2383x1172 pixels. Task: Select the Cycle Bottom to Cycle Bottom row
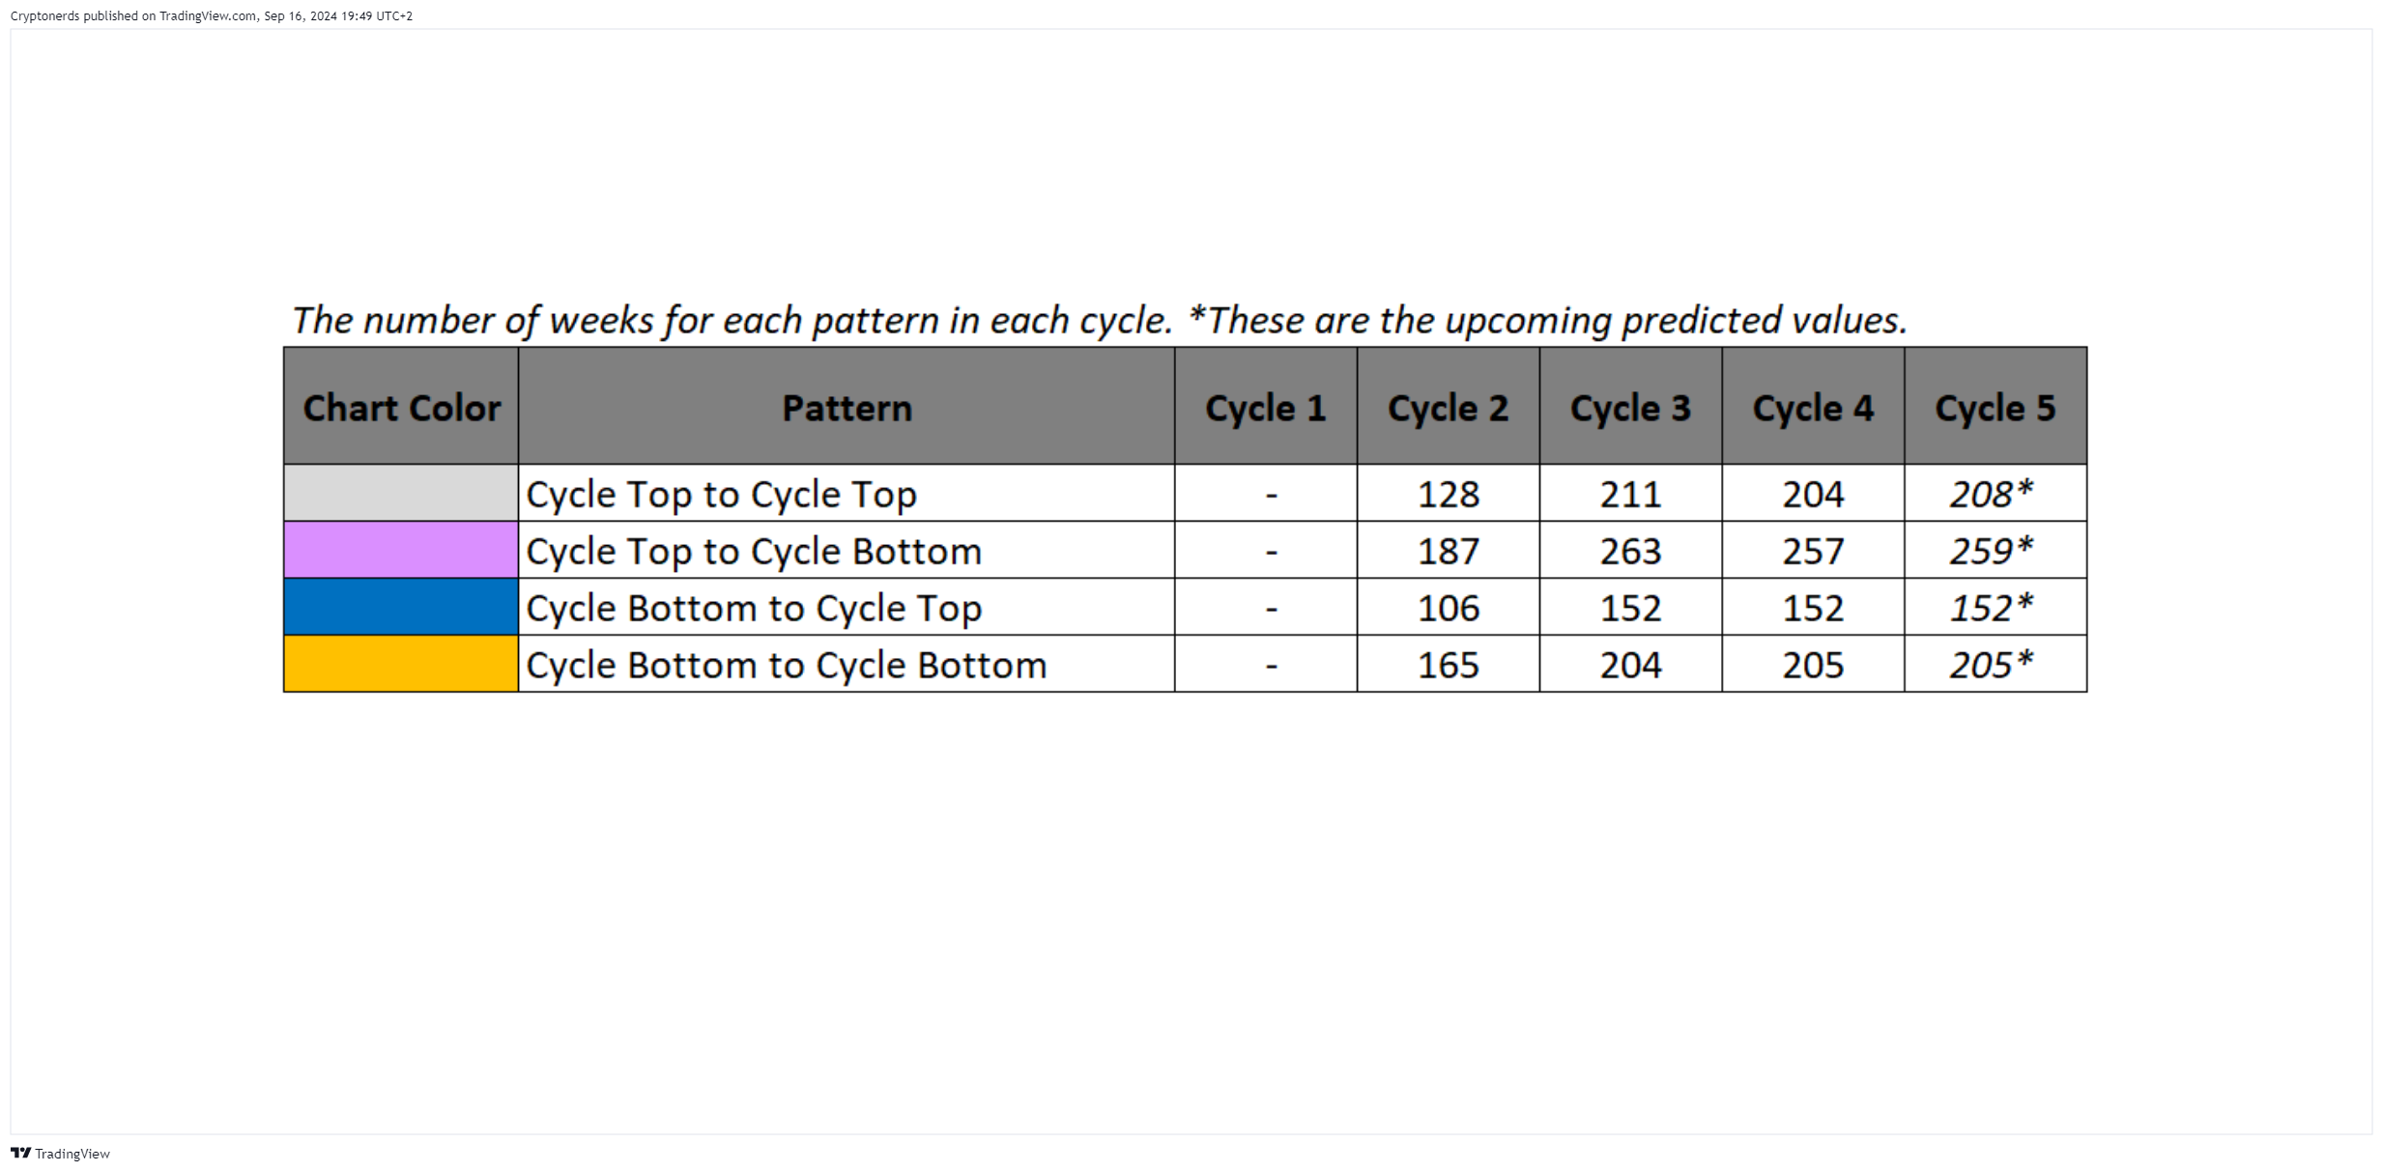click(1186, 664)
